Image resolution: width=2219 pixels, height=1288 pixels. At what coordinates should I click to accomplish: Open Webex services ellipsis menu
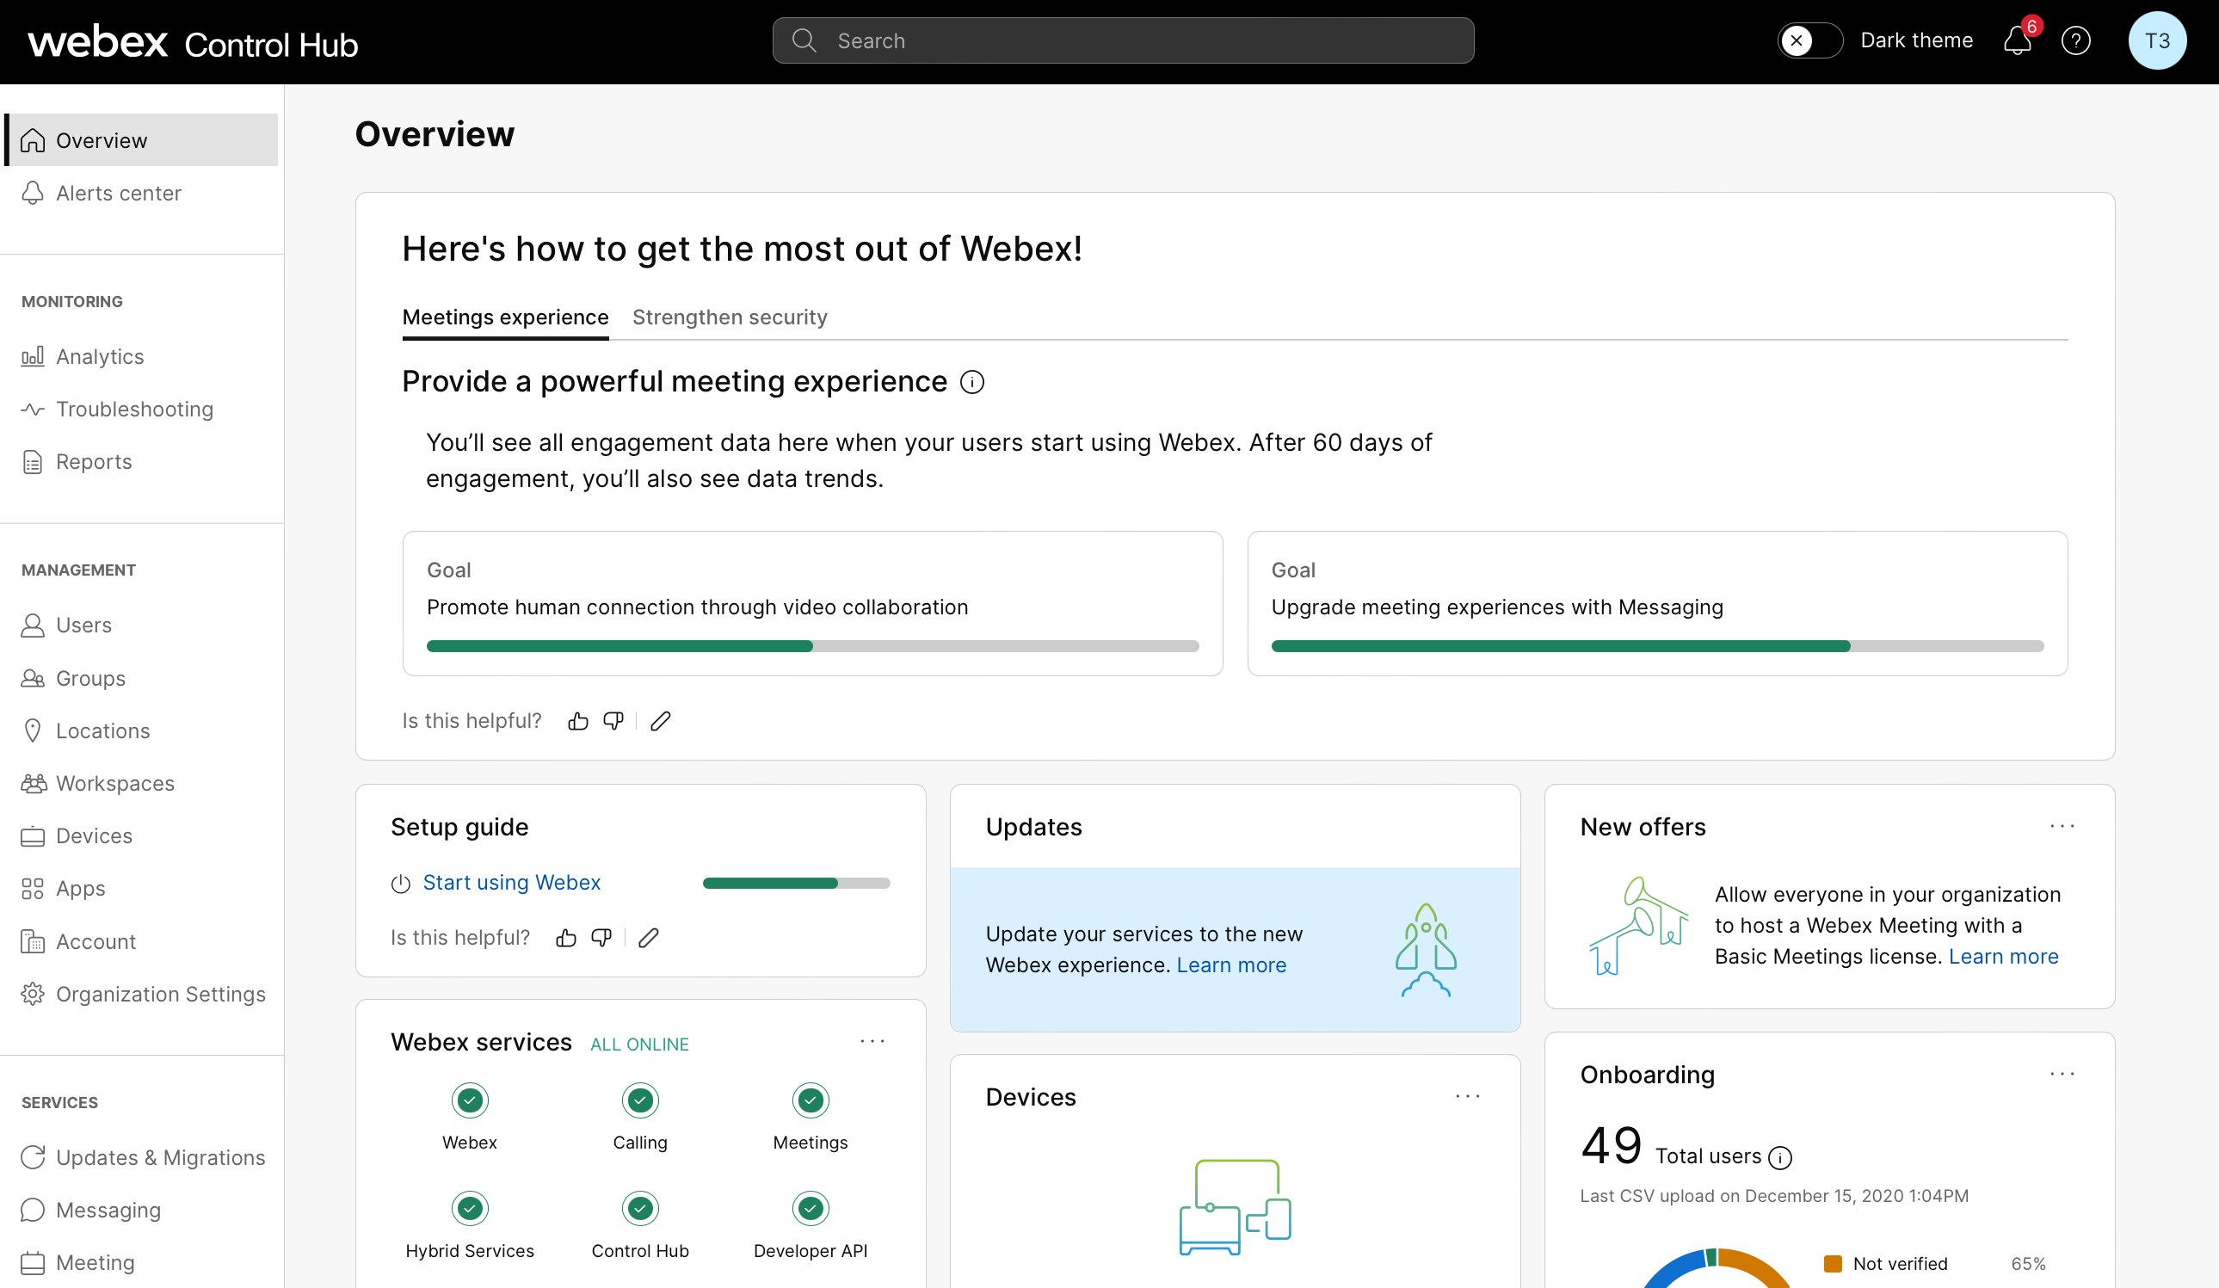coord(872,1041)
